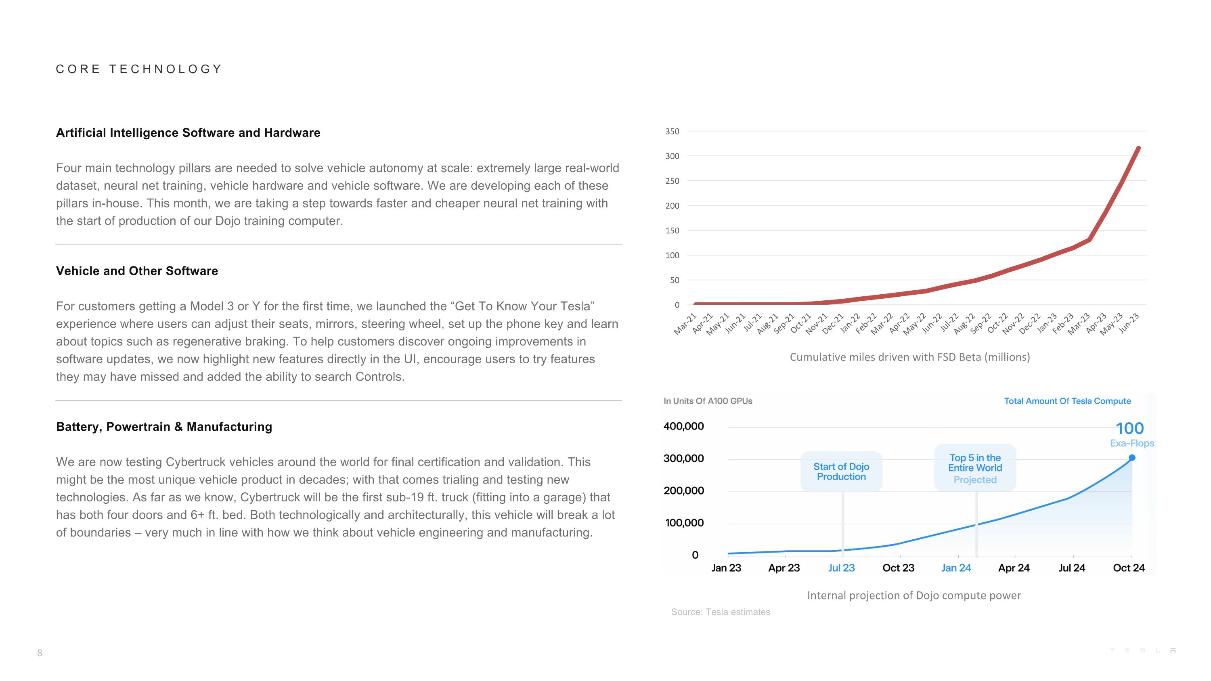The width and height of the screenshot is (1211, 681).
Task: Select 'Vehicle and Other Software' heading
Action: [x=137, y=271]
